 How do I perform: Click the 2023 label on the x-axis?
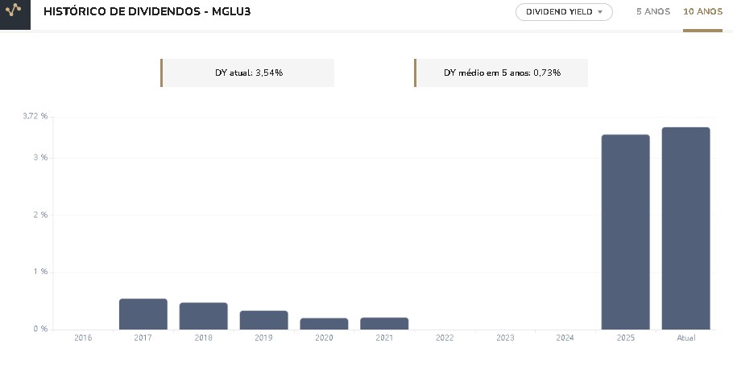coord(505,338)
